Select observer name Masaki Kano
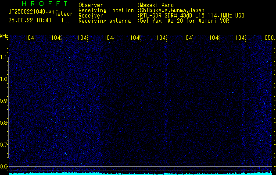Screen dimensions: 276x175 157,5
